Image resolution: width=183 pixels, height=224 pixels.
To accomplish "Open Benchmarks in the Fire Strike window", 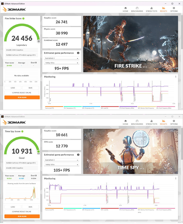I will [x=137, y=9].
